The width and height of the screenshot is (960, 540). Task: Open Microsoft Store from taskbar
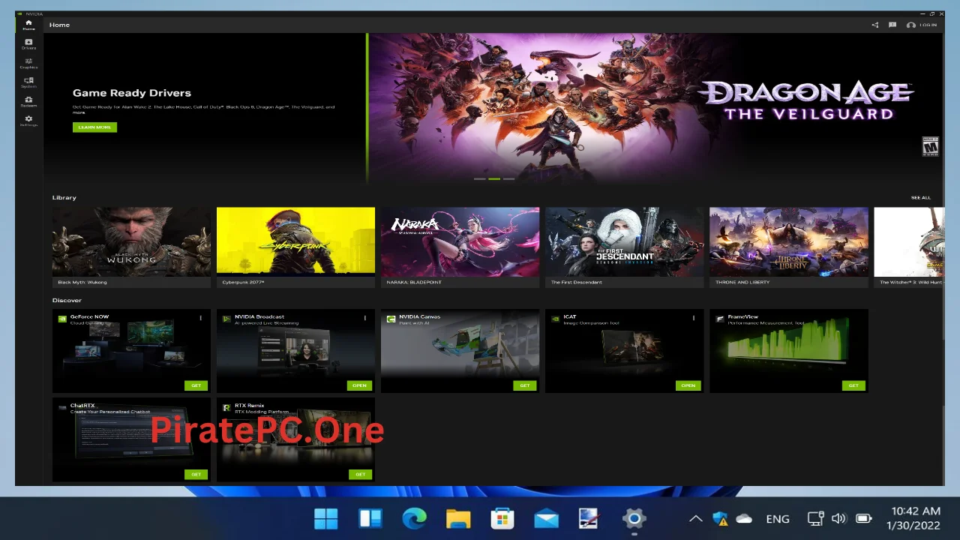pos(502,518)
